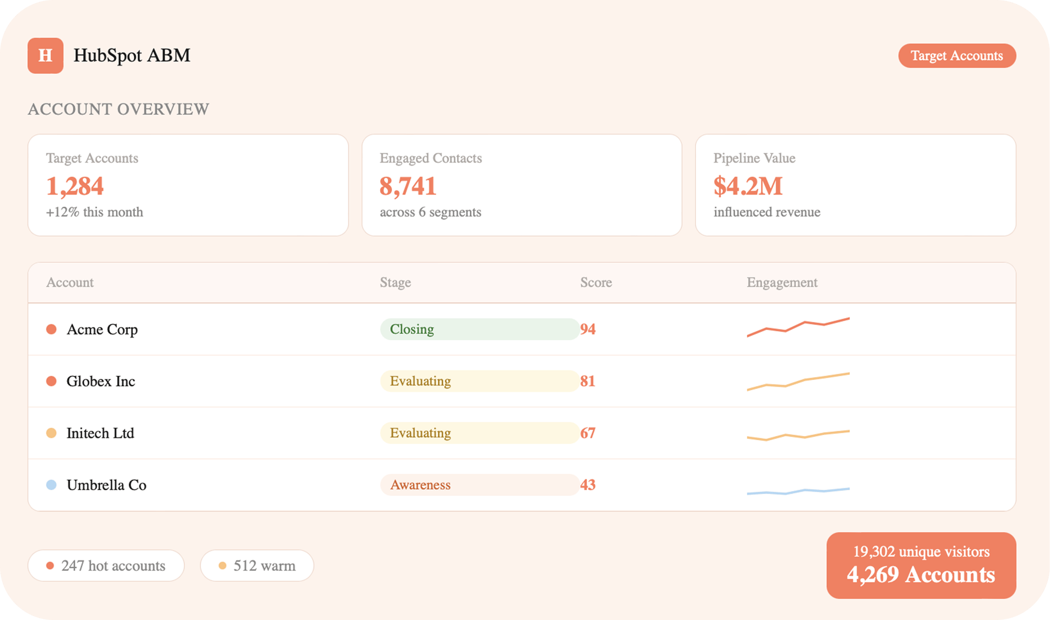
Task: Click Acme Corp's red engagement sparkline
Action: [x=798, y=326]
